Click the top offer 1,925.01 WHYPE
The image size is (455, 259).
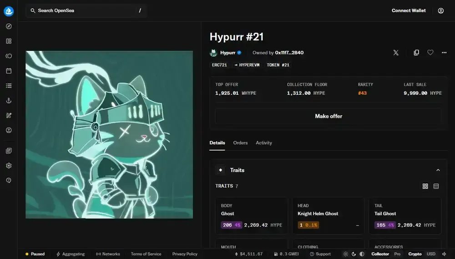point(236,93)
